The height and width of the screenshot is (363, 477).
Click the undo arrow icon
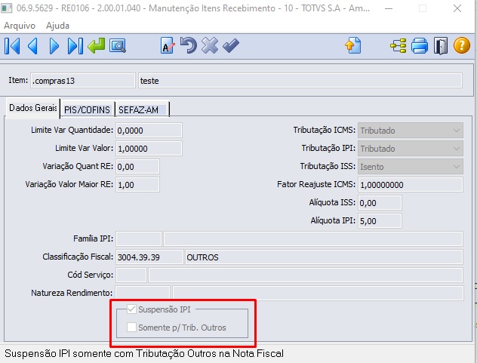pos(189,45)
